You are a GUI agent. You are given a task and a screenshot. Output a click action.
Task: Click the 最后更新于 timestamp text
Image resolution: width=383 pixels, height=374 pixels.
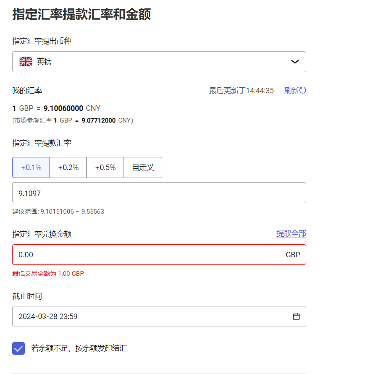(241, 91)
